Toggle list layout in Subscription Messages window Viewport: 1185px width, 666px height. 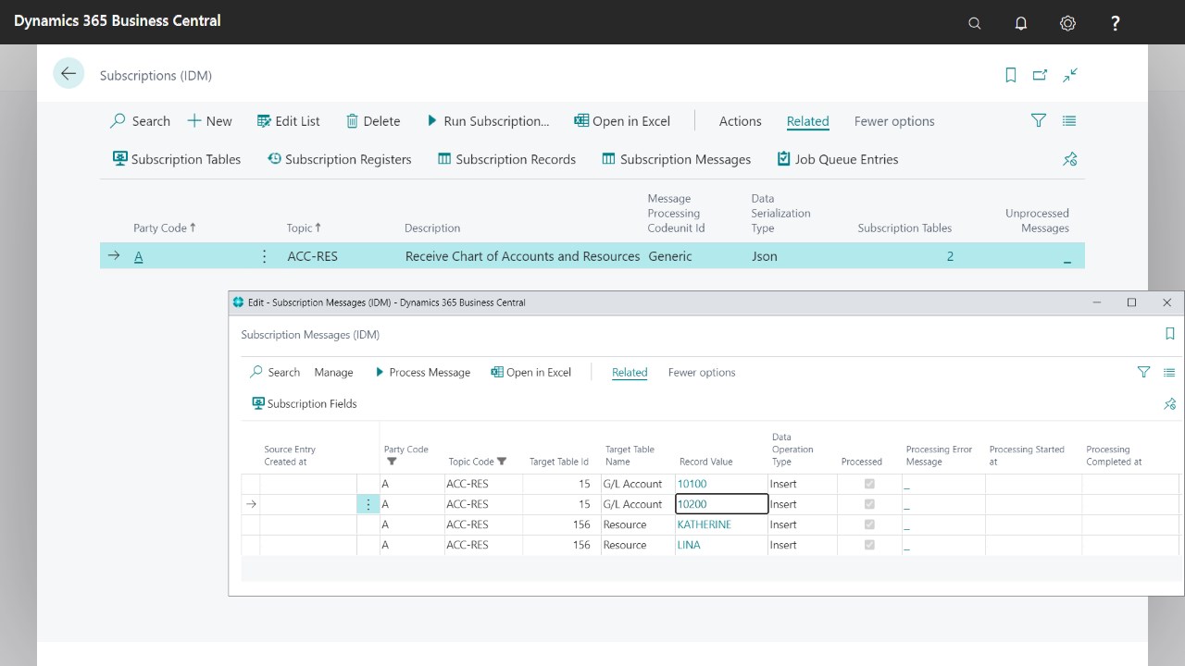coord(1169,372)
